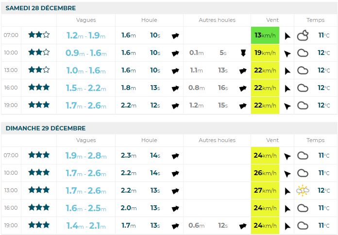Click the 1.9m - 2.8m wave height
This screenshot has height=235, width=338.
coord(86,156)
